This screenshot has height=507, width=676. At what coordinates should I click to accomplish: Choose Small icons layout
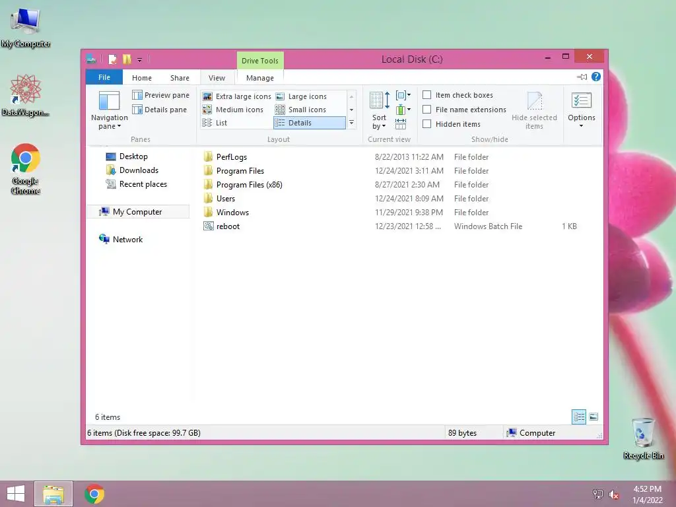301,110
